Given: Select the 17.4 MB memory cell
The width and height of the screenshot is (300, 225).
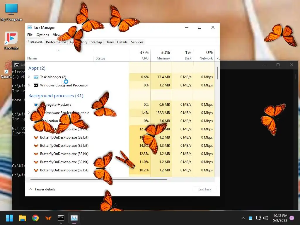Looking at the screenshot, I should (x=161, y=77).
